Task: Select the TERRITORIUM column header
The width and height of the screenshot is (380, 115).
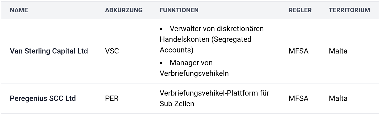Action: click(349, 10)
